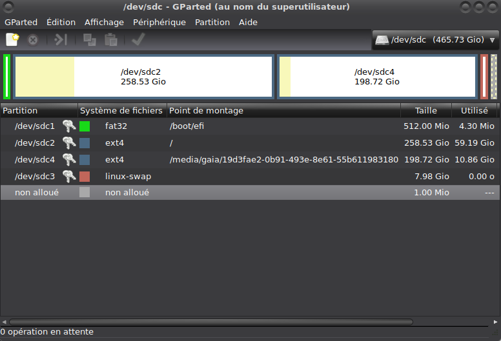
Task: Click the New partition toolbar icon
Action: coord(12,39)
